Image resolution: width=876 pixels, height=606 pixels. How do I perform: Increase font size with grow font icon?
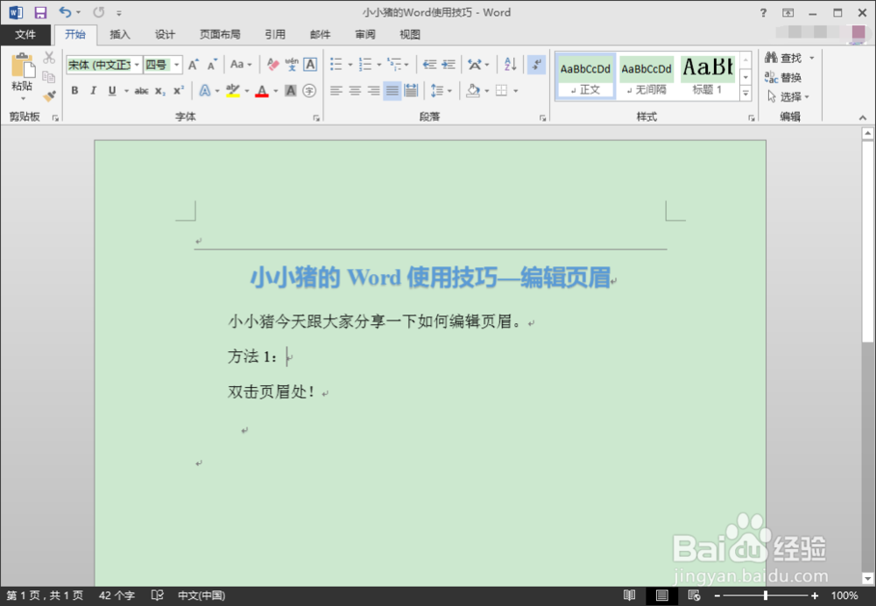pyautogui.click(x=194, y=65)
